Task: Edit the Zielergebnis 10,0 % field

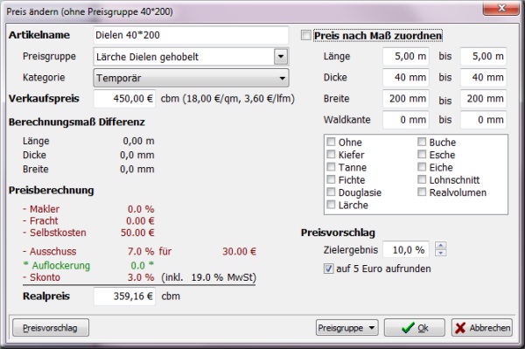Action: tap(406, 249)
